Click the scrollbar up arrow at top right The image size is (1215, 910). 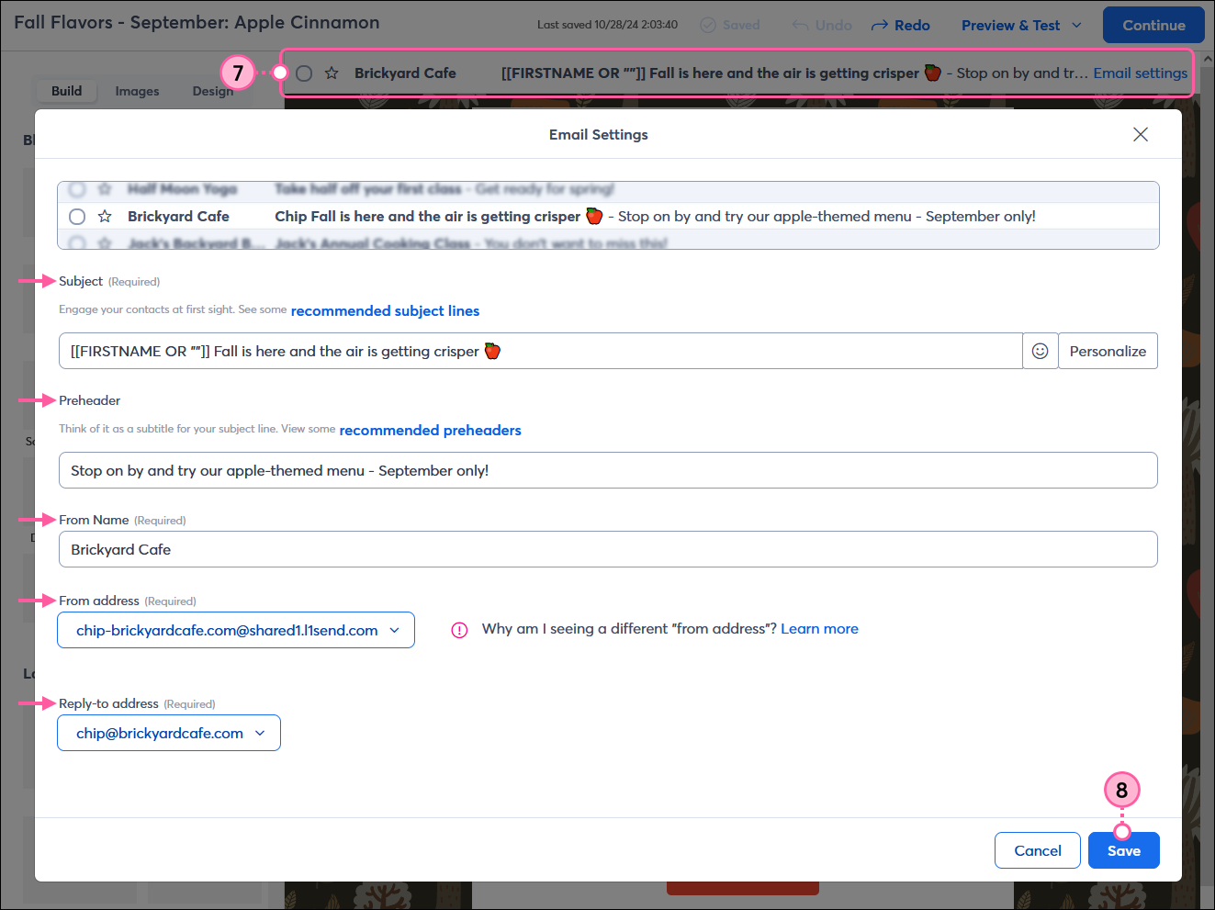click(x=1208, y=59)
